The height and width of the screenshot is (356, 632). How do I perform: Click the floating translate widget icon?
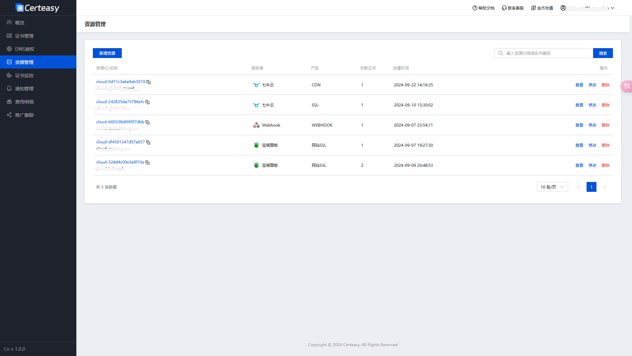pyautogui.click(x=627, y=86)
